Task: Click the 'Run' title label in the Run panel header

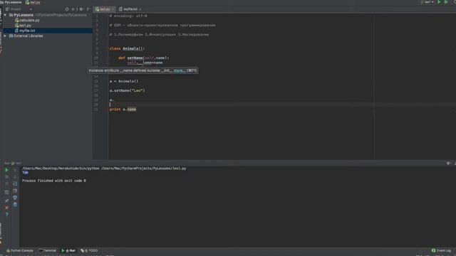Action: 6,164
